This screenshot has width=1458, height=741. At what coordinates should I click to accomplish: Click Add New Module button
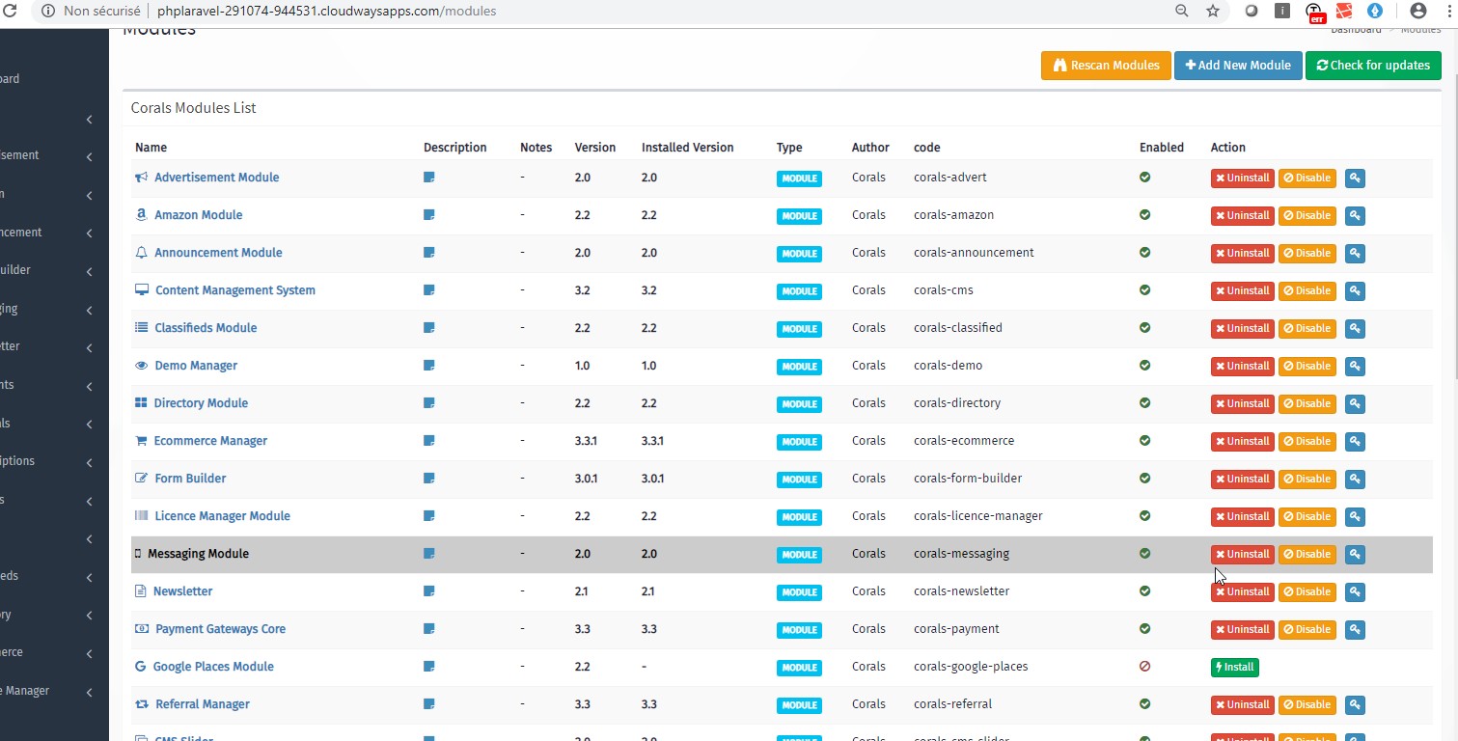(x=1238, y=66)
